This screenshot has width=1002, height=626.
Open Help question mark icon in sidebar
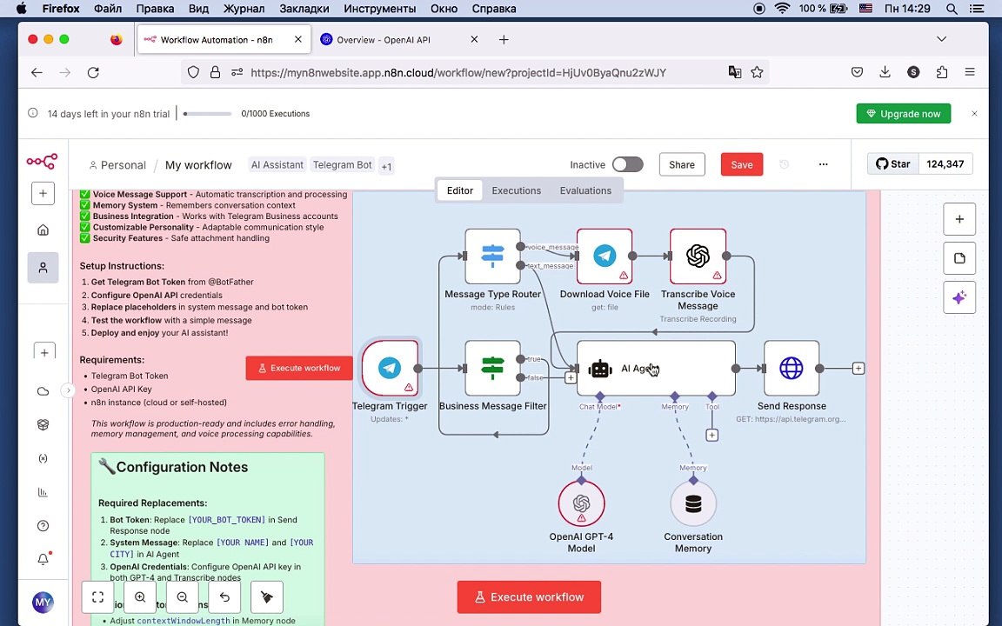coord(43,526)
